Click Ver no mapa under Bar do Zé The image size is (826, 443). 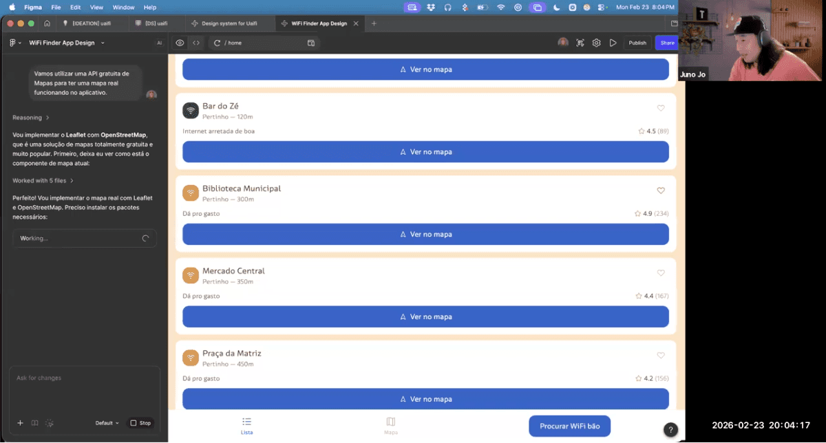425,151
